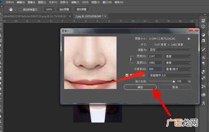Click the 100% zoom button in options bar
Viewport: 209px width, 132px height.
click(x=49, y=9)
